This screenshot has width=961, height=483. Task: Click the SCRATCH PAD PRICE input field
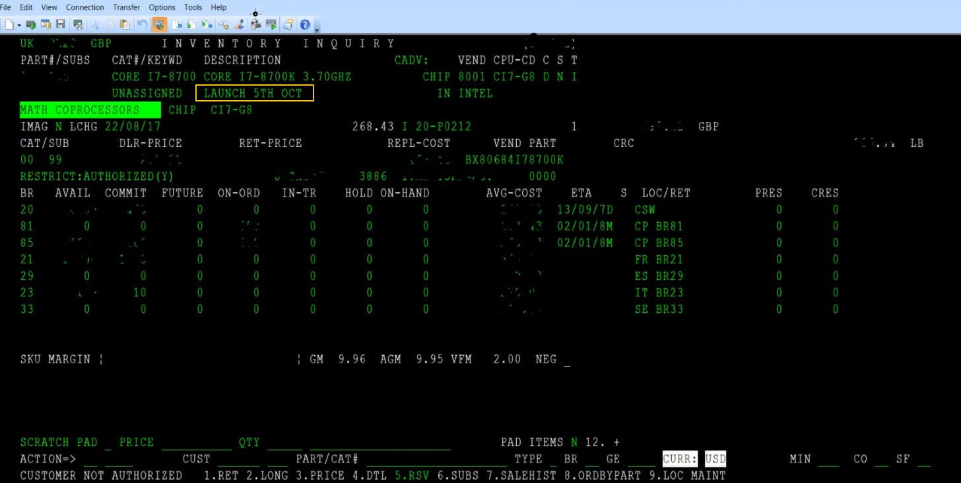(196, 443)
